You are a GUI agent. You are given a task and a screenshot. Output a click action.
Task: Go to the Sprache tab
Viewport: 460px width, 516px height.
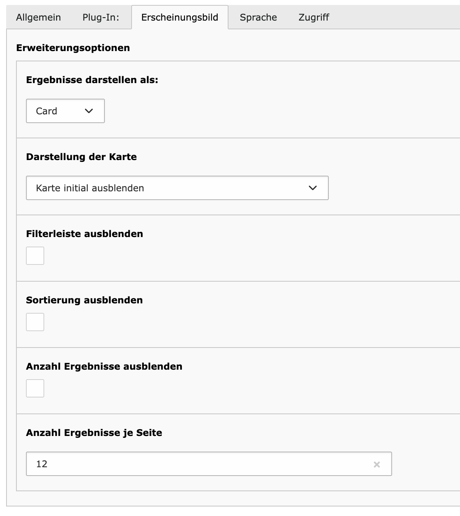click(258, 17)
